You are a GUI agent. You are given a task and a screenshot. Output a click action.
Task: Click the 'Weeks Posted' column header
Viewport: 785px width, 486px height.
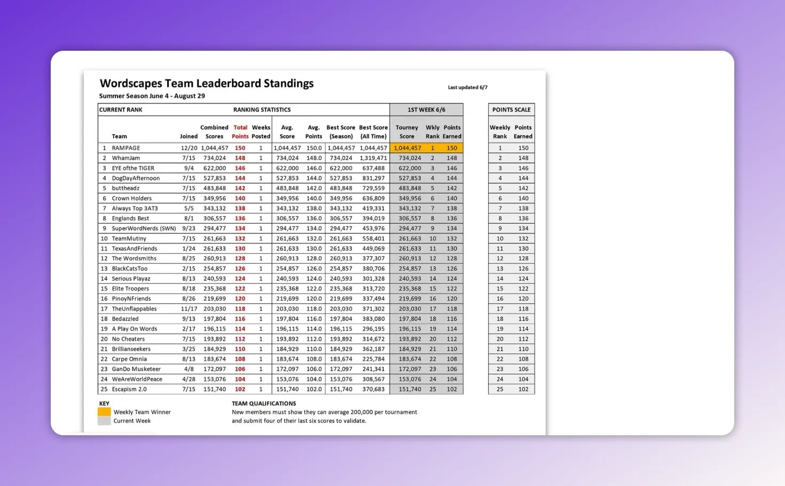(x=261, y=132)
